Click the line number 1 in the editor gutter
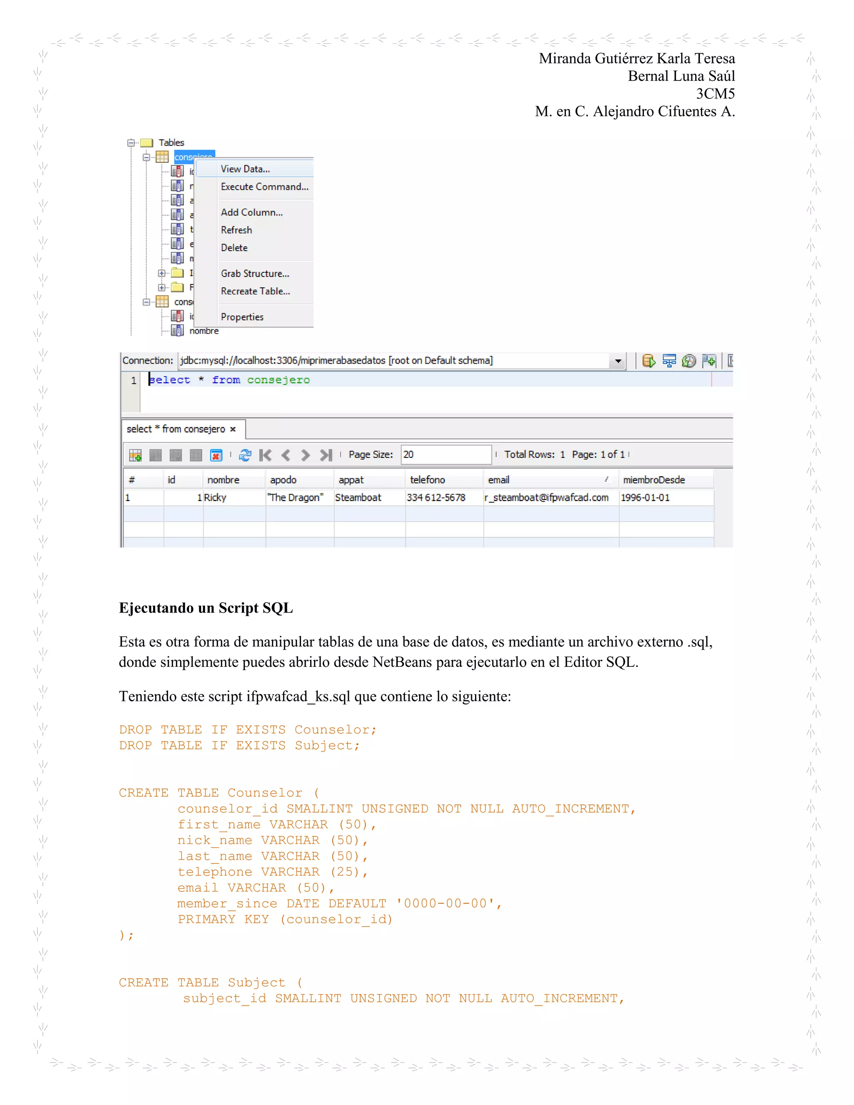 tap(133, 380)
